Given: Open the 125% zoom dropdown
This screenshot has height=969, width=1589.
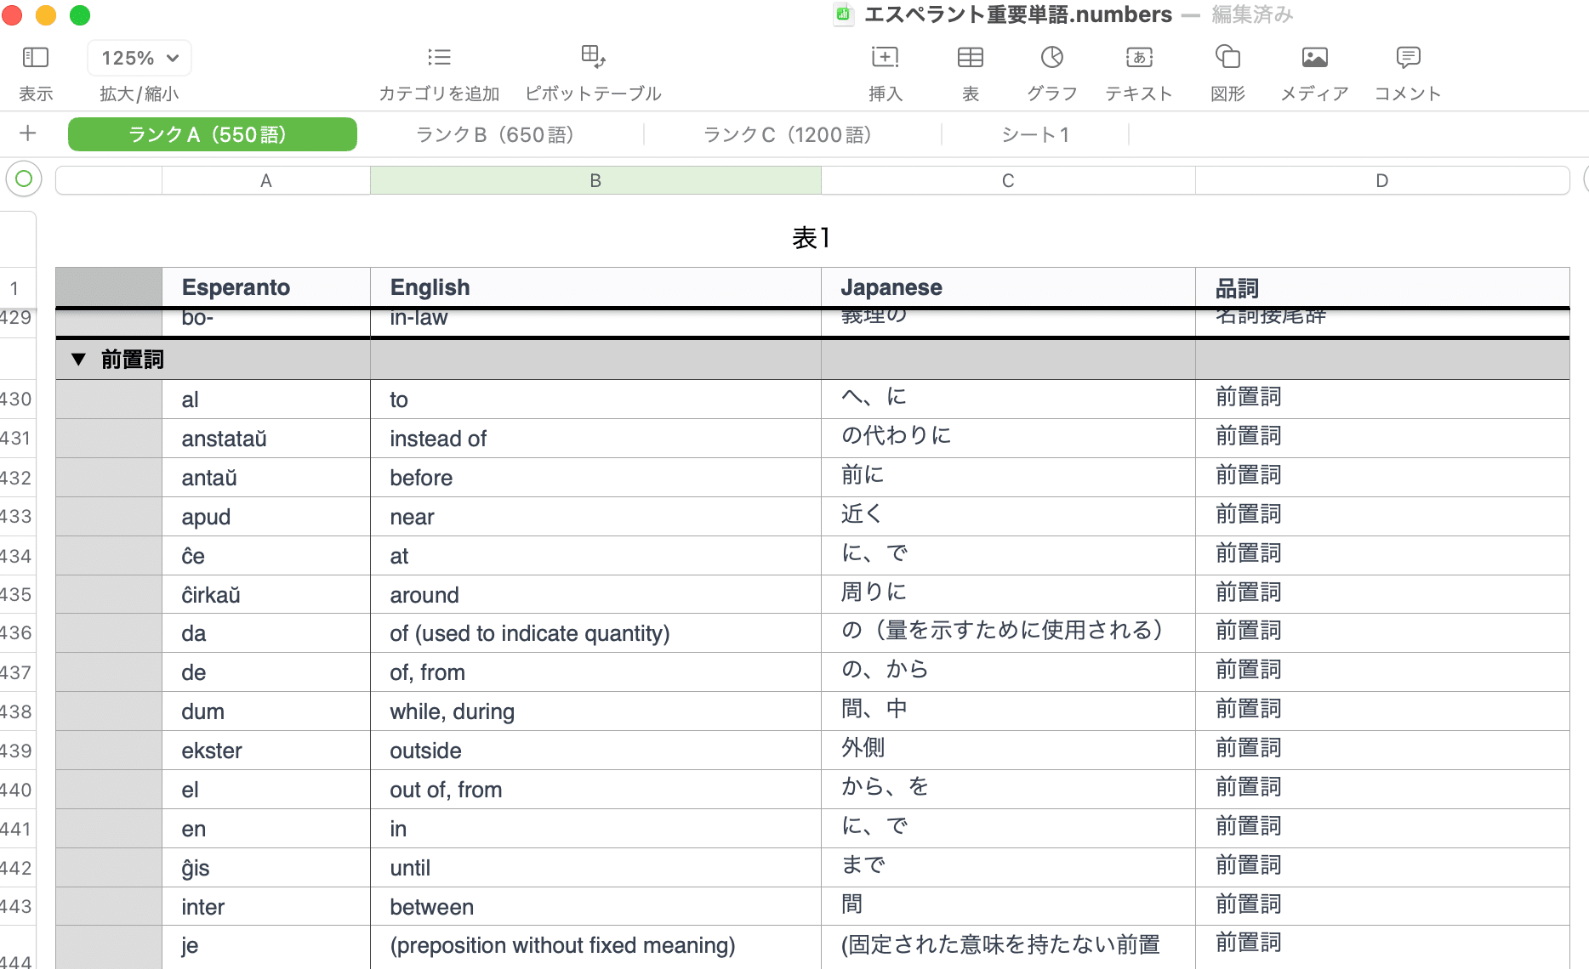Looking at the screenshot, I should 139,58.
